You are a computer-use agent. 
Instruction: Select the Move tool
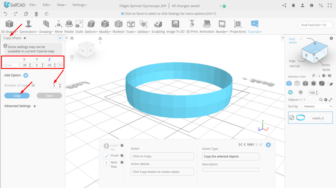click(x=58, y=26)
